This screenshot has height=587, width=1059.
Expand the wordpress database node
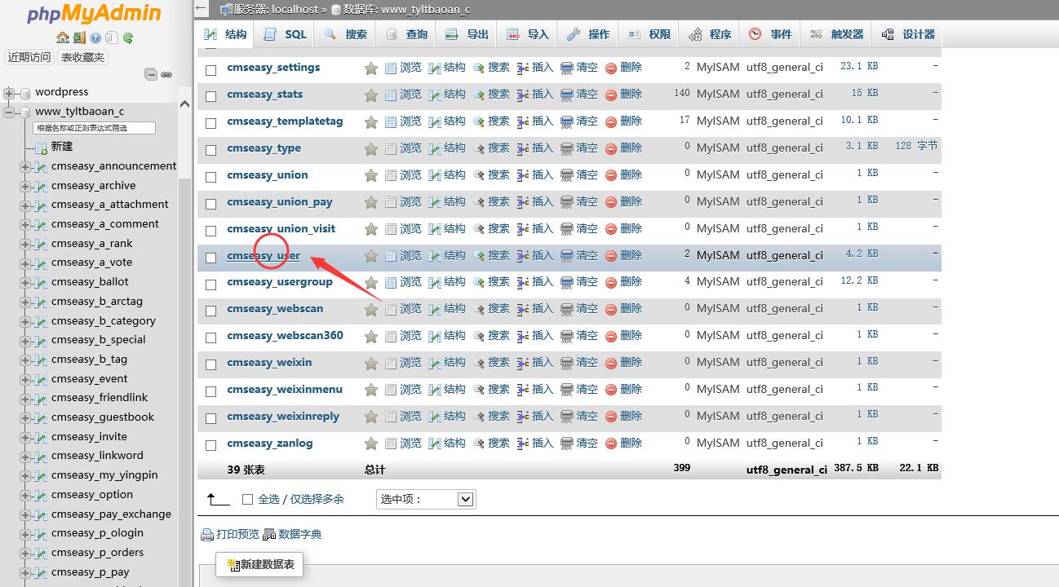(x=10, y=93)
